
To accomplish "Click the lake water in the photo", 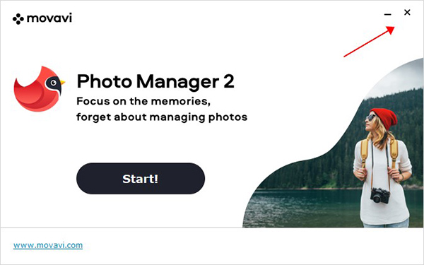I will 303,208.
